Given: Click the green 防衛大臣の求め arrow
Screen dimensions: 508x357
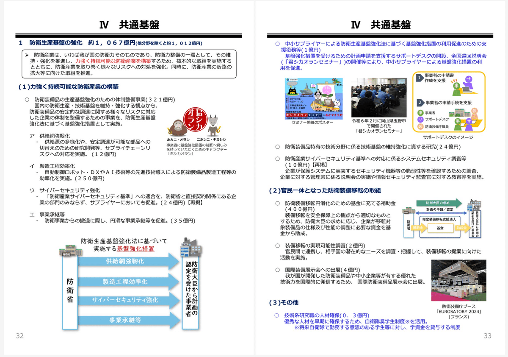Looking at the screenshot, I should (438, 203).
